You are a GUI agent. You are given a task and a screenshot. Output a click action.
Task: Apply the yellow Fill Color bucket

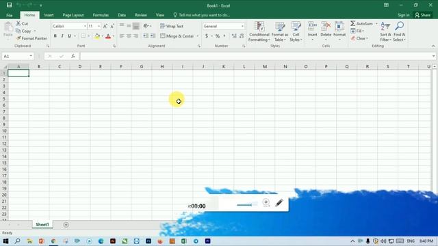point(97,36)
